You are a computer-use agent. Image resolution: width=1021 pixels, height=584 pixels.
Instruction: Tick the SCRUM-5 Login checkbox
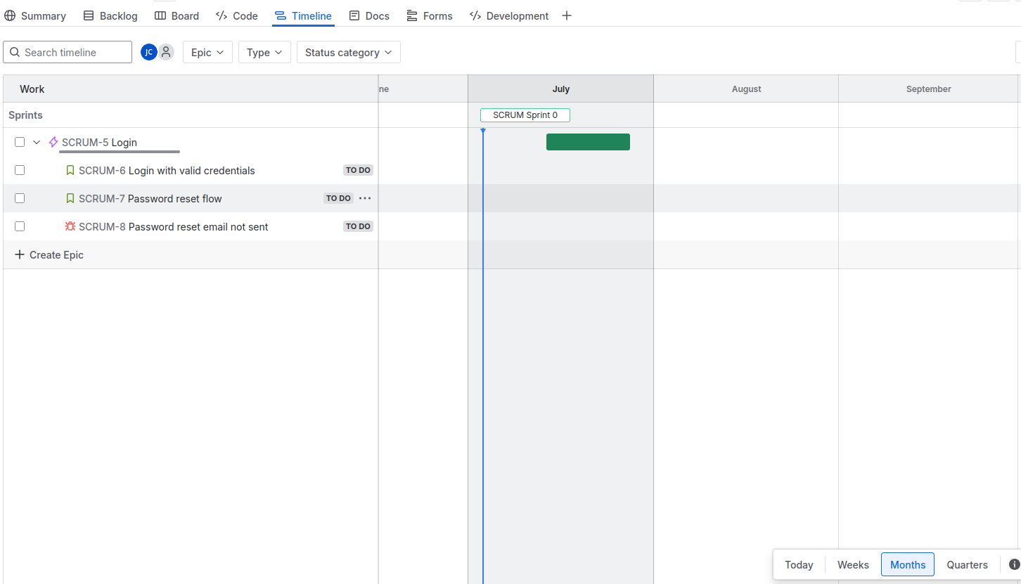(x=20, y=142)
